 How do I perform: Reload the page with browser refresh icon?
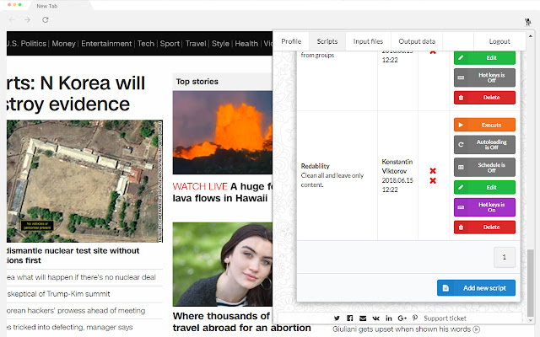point(45,19)
